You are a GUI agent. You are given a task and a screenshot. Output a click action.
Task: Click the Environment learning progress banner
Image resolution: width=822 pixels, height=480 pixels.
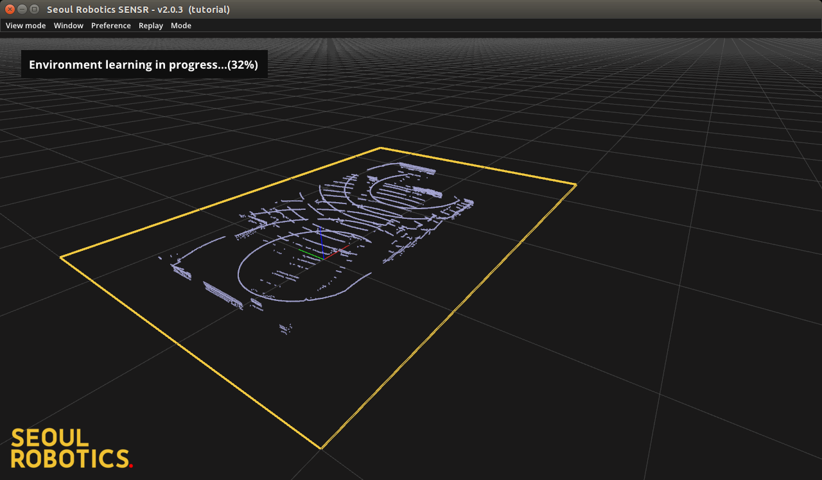point(144,65)
